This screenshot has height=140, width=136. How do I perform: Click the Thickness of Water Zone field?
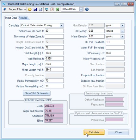coord(54,36)
